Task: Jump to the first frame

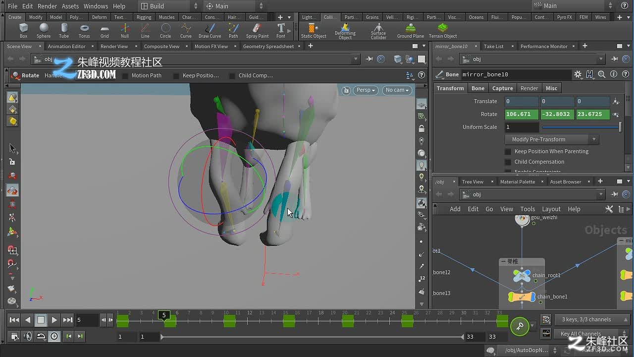Action: [x=14, y=320]
